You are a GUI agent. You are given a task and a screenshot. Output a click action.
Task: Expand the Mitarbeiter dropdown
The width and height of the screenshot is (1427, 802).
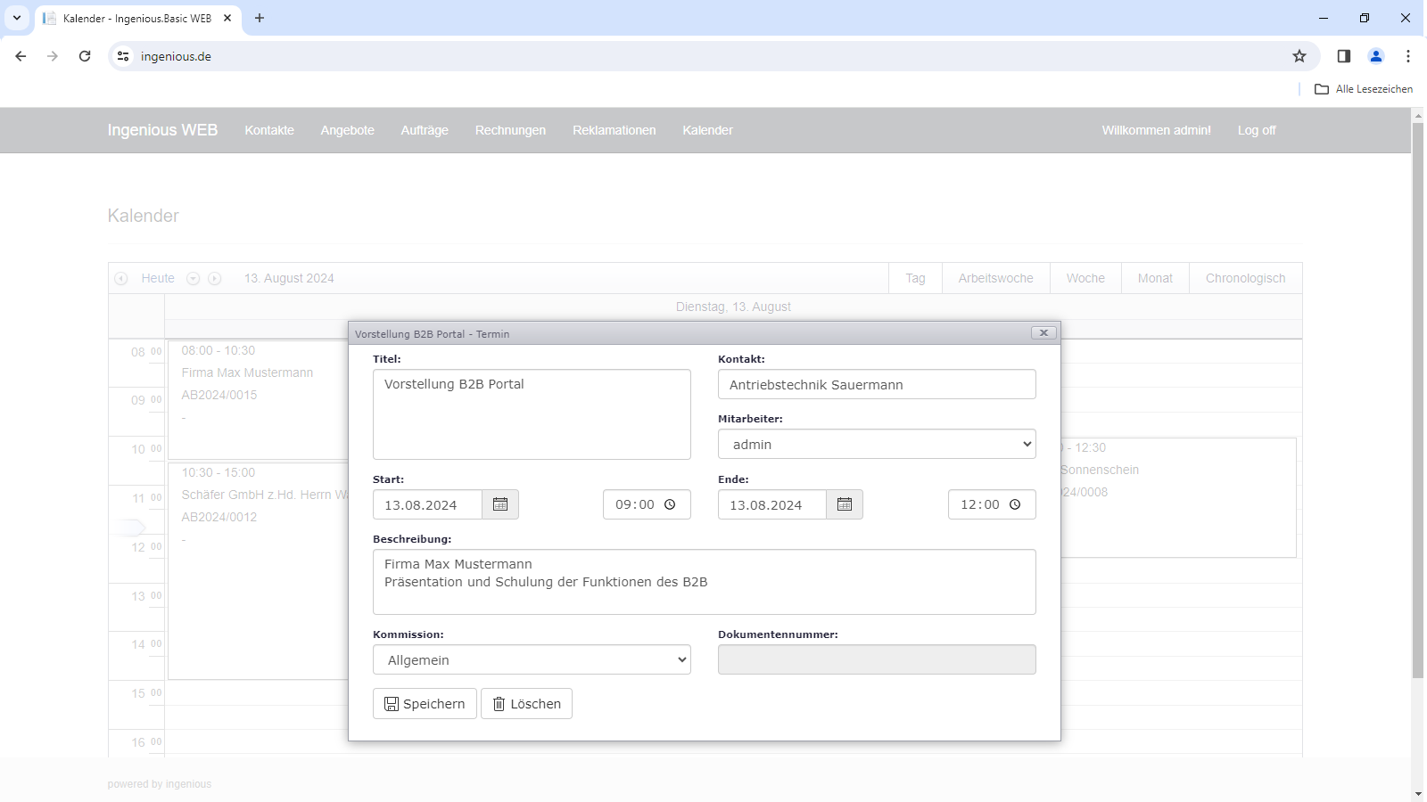tap(877, 444)
